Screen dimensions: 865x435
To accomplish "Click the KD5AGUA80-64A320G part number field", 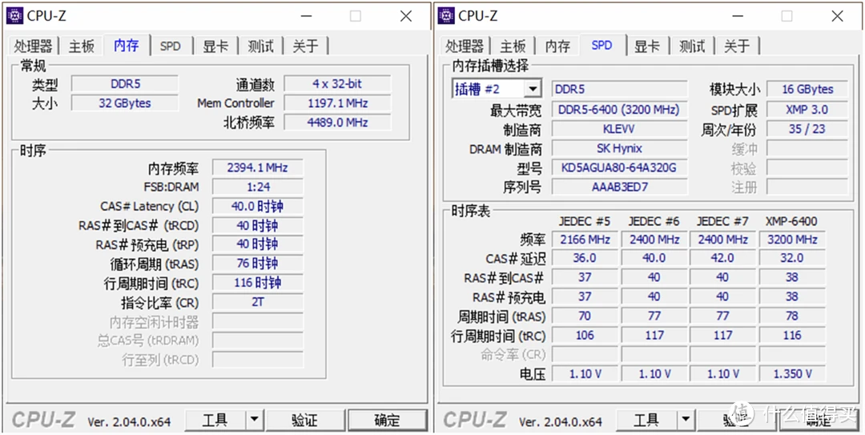I will point(620,167).
